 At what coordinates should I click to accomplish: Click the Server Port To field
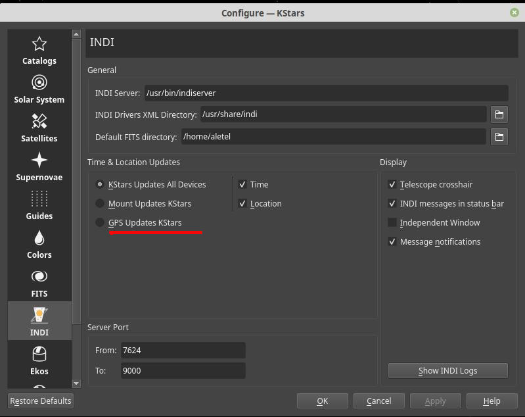(x=183, y=371)
